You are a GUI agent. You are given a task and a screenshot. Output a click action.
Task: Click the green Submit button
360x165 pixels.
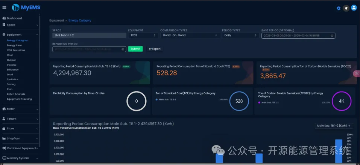135,49
